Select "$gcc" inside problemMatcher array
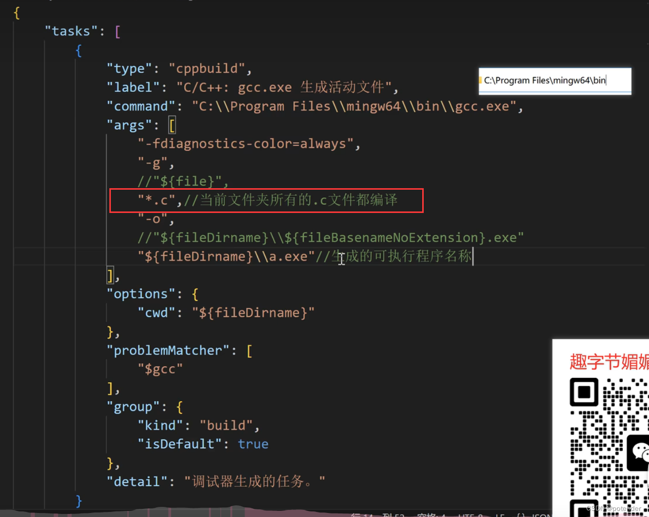The width and height of the screenshot is (649, 517). point(160,369)
